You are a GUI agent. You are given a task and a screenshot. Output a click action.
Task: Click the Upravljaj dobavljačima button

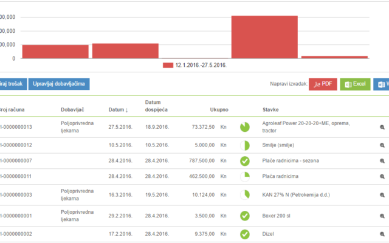point(59,84)
